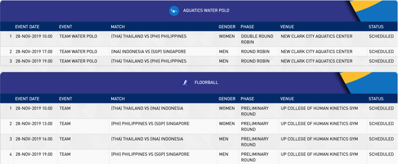This screenshot has height=164, width=398.
Task: Open the Aquatics Water Polo section title
Action: click(x=206, y=11)
